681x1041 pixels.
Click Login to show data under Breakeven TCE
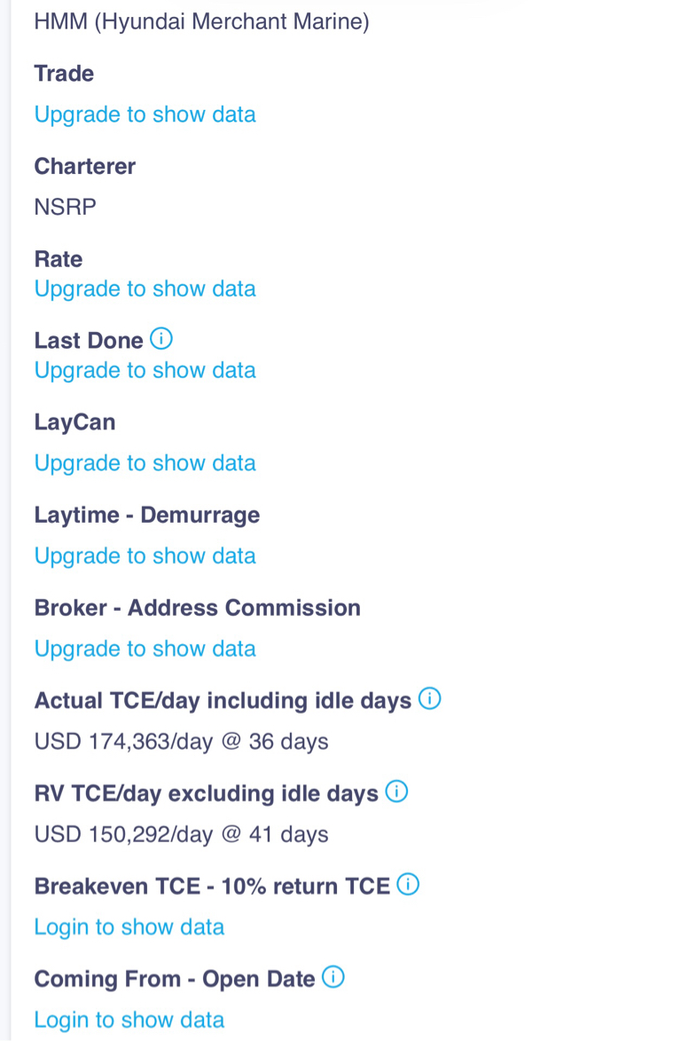(x=129, y=927)
